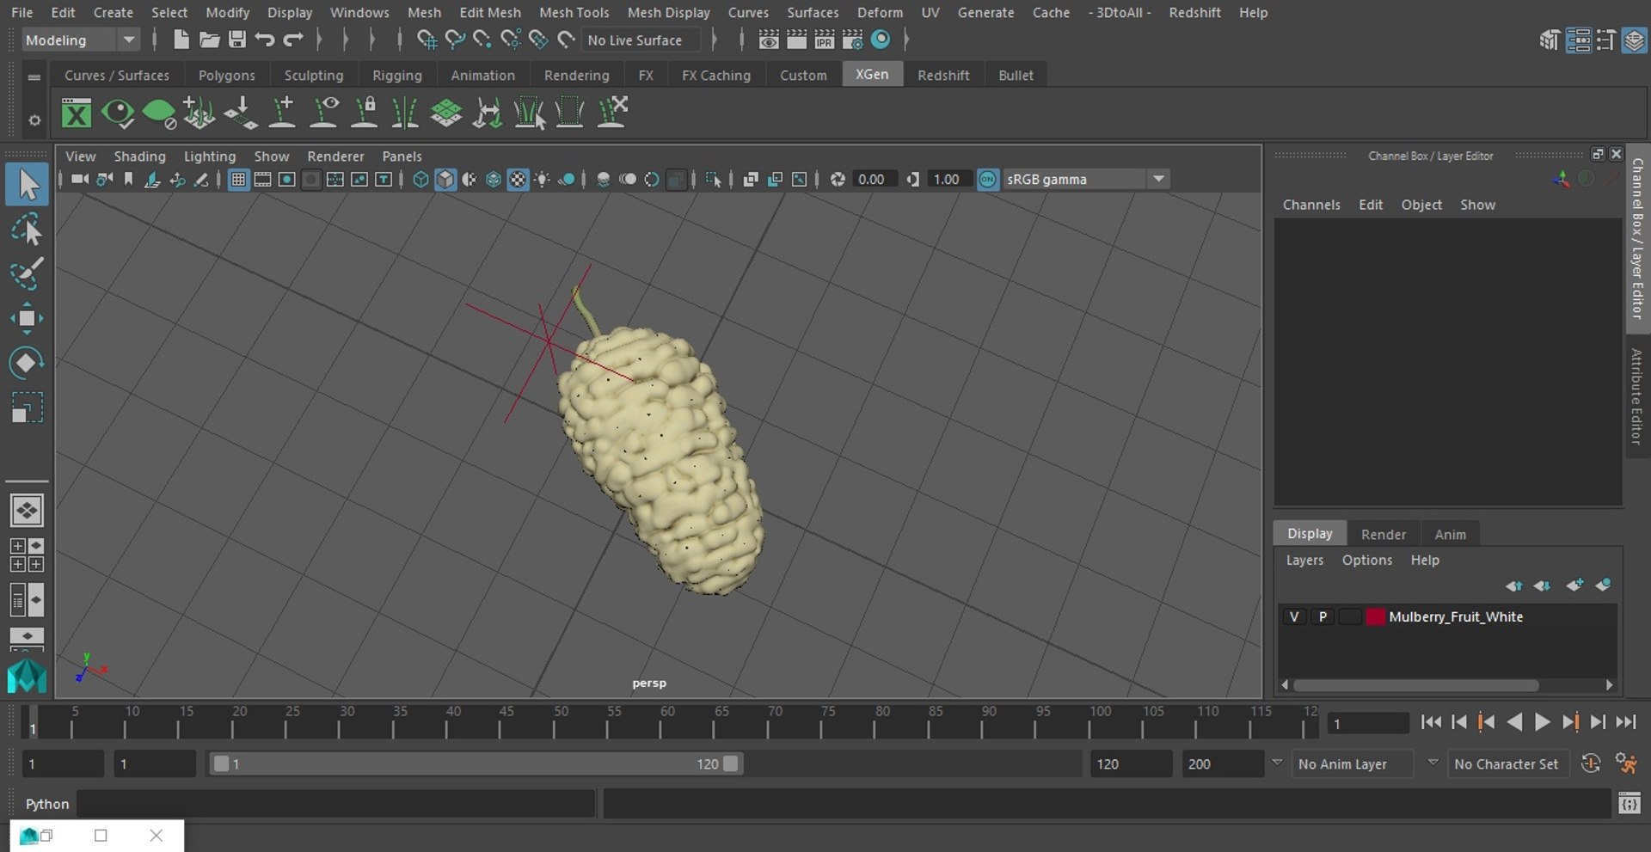The image size is (1651, 852).
Task: Toggle textured display checker icon
Action: (x=518, y=180)
